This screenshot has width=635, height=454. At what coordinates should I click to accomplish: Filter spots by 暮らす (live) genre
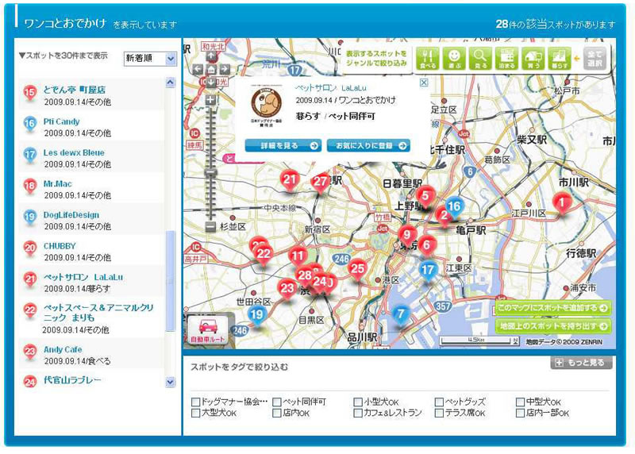(560, 59)
